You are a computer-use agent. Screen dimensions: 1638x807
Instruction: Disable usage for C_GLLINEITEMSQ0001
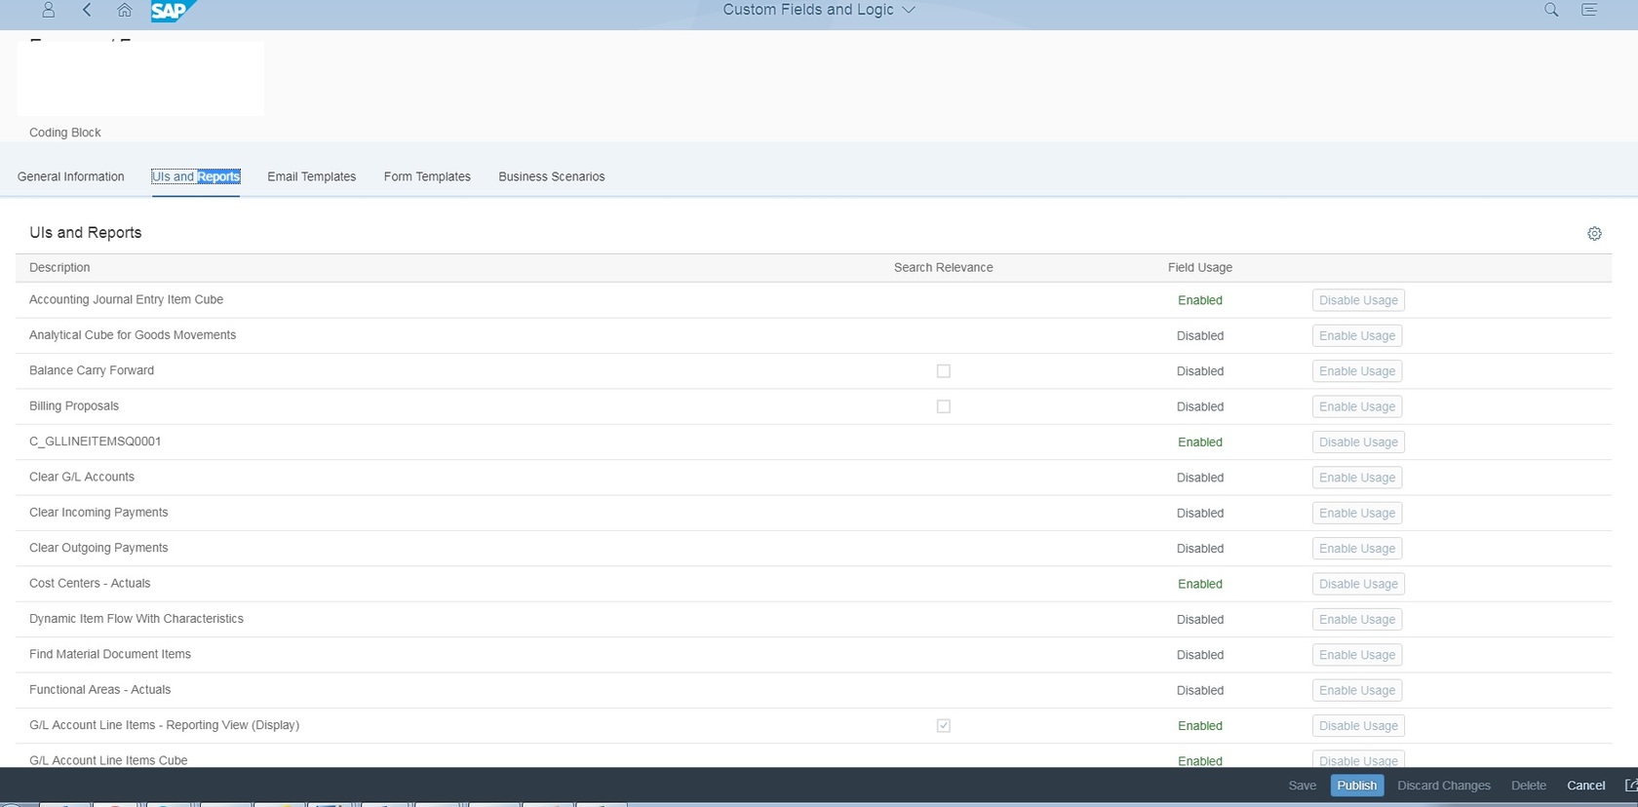[x=1358, y=442]
